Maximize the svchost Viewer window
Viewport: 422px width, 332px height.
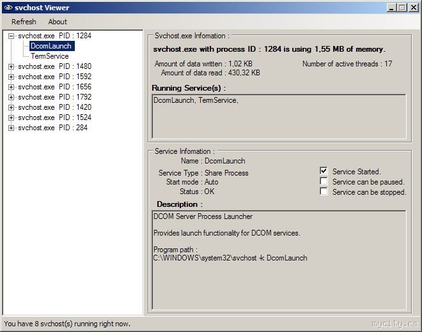click(402, 8)
